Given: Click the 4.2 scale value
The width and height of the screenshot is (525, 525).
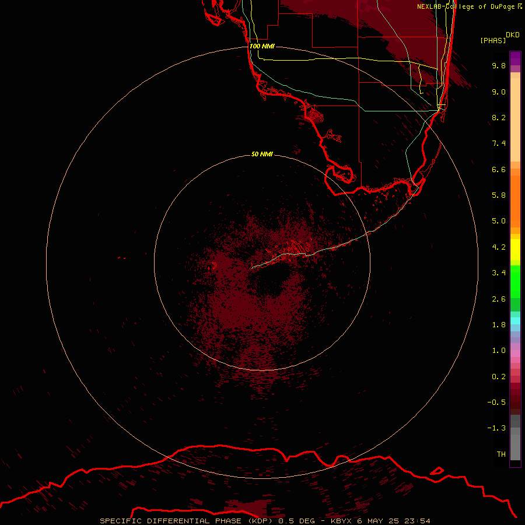Looking at the screenshot, I should click(499, 247).
